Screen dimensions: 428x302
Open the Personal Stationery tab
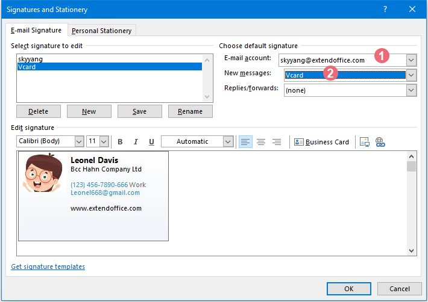coord(101,31)
